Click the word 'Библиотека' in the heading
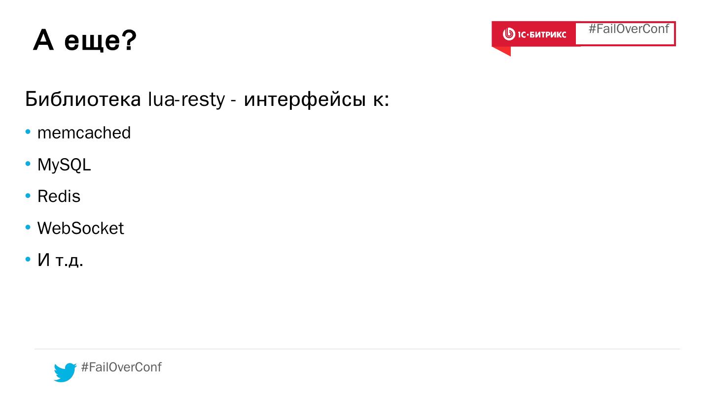 pos(83,100)
